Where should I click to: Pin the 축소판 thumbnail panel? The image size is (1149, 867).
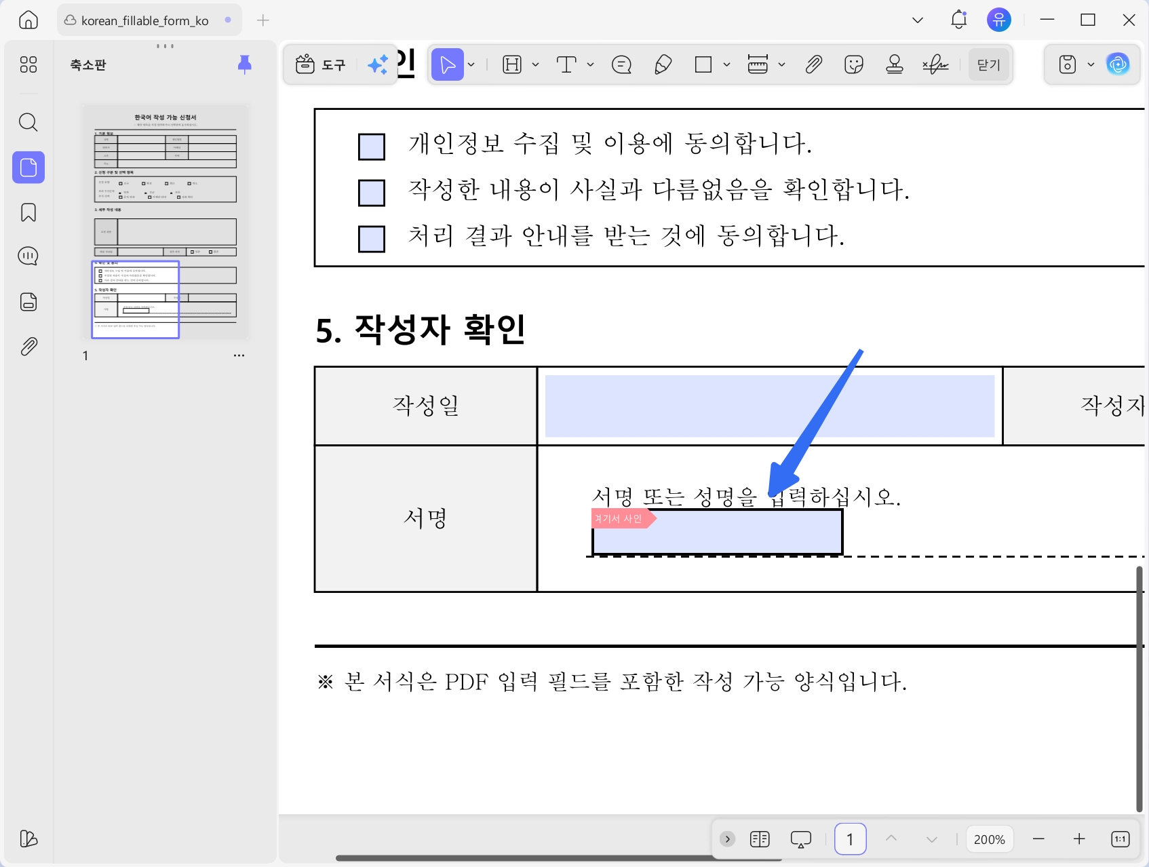pos(245,64)
